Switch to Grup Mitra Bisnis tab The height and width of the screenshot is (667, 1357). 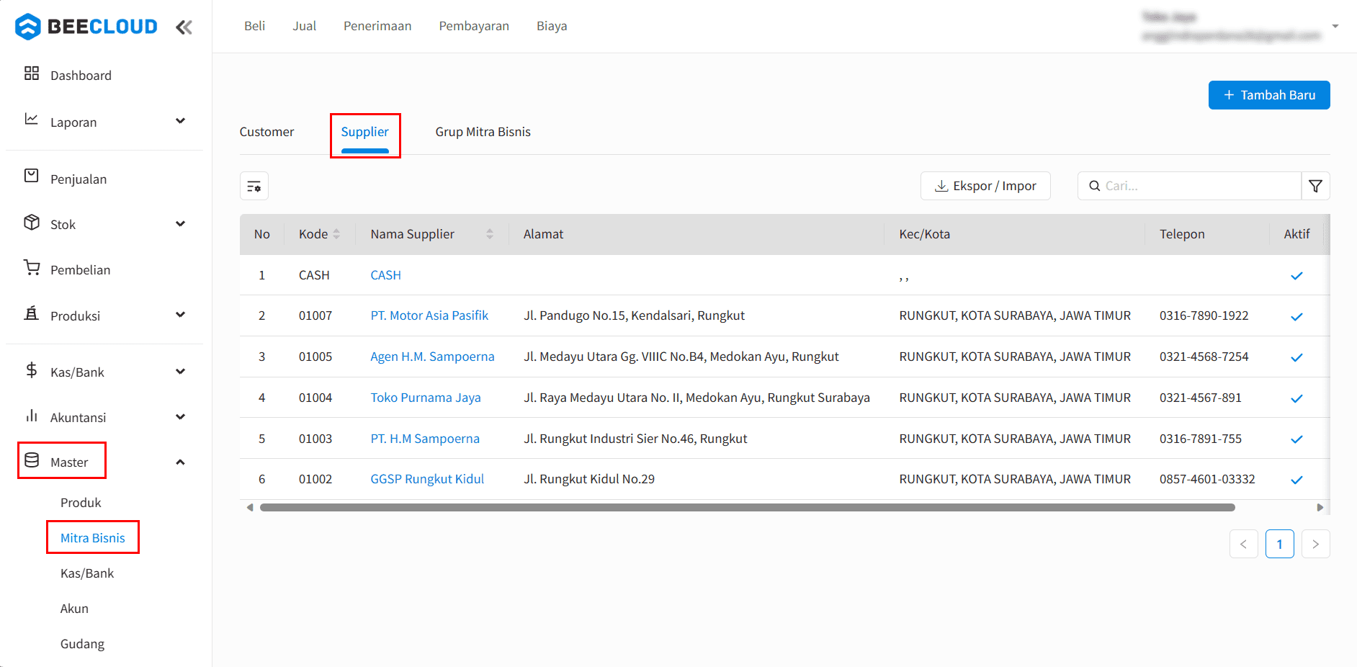(x=483, y=132)
